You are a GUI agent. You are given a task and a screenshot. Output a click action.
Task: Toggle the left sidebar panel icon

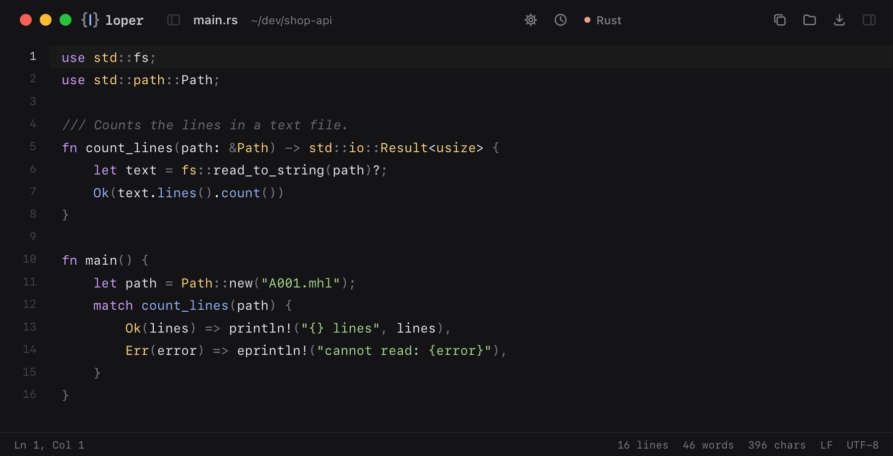tap(174, 20)
